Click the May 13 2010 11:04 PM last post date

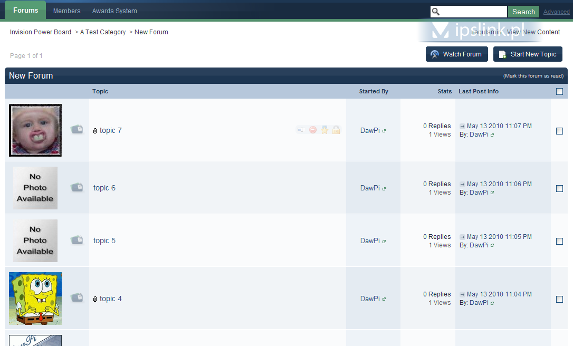click(499, 294)
